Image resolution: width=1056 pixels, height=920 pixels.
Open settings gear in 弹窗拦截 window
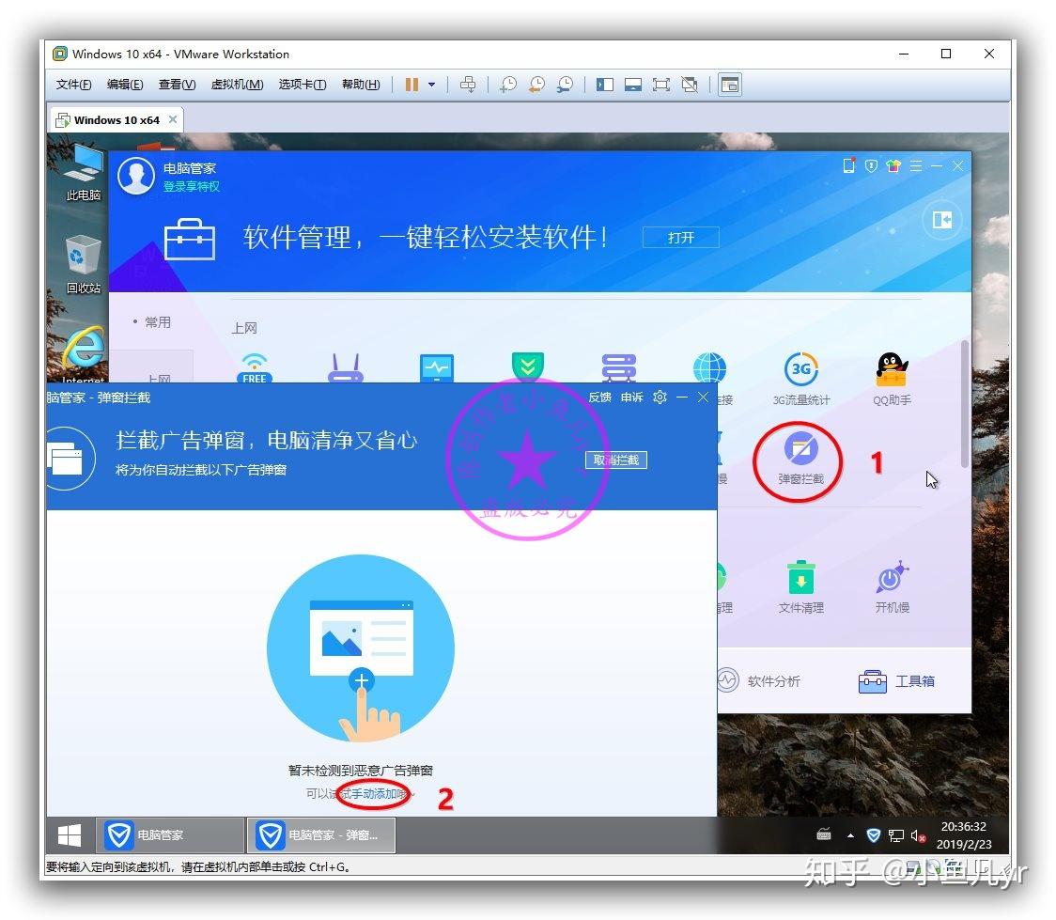click(660, 398)
